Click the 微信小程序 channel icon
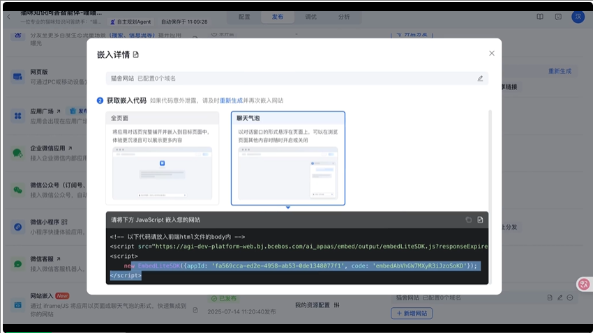The width and height of the screenshot is (593, 333). [17, 227]
